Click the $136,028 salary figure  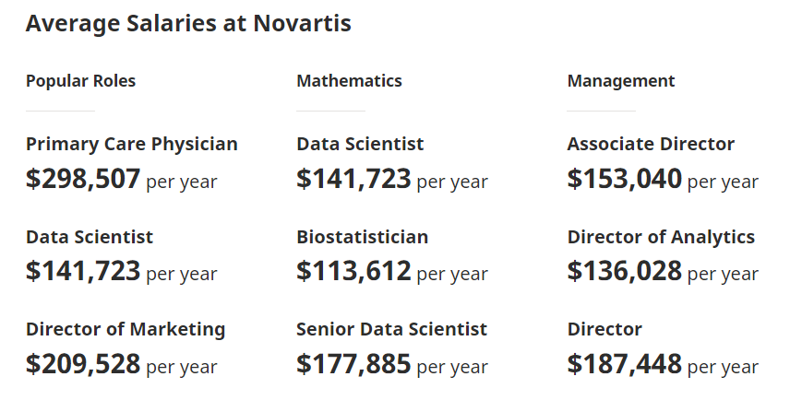coord(624,271)
